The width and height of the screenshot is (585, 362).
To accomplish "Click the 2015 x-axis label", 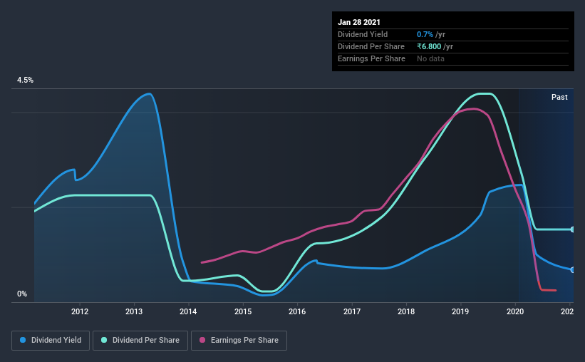I will 243,311.
